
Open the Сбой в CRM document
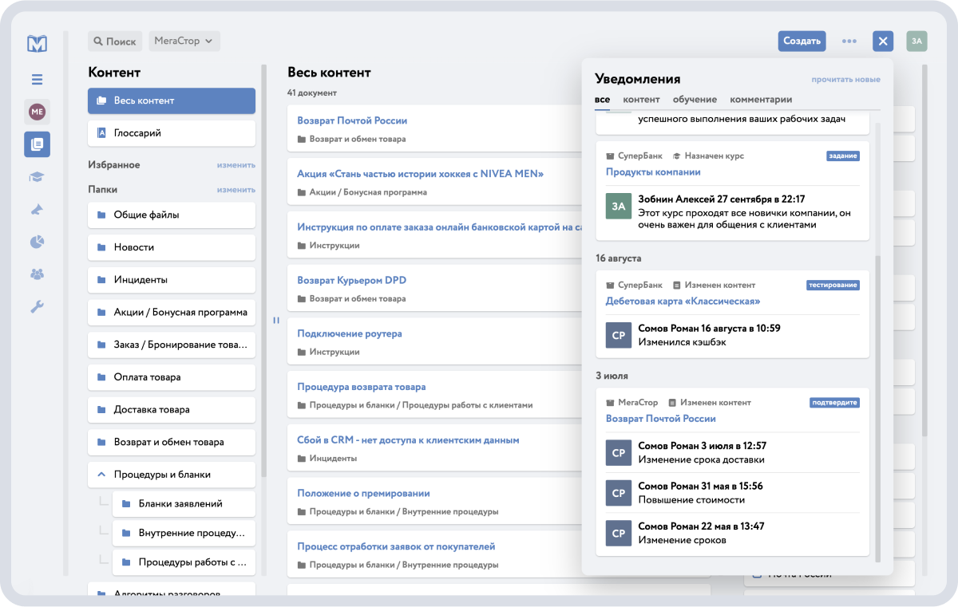click(408, 440)
